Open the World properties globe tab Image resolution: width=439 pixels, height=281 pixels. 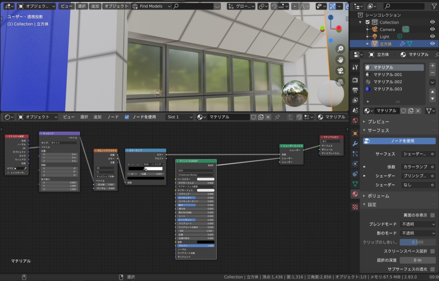(355, 121)
